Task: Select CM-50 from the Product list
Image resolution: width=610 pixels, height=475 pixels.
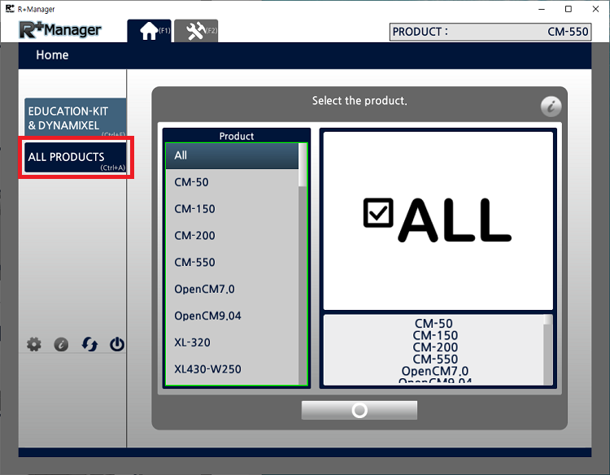Action: (232, 182)
